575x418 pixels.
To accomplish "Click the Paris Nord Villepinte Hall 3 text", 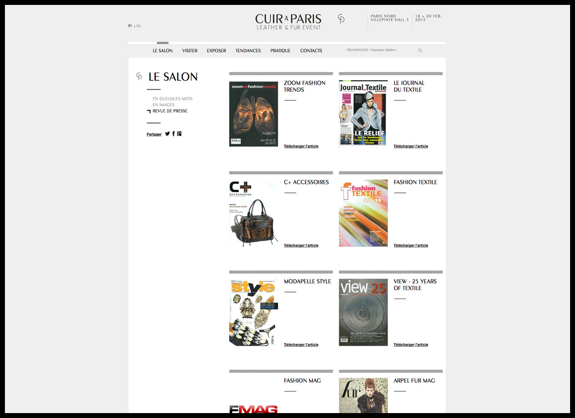I will (x=389, y=18).
